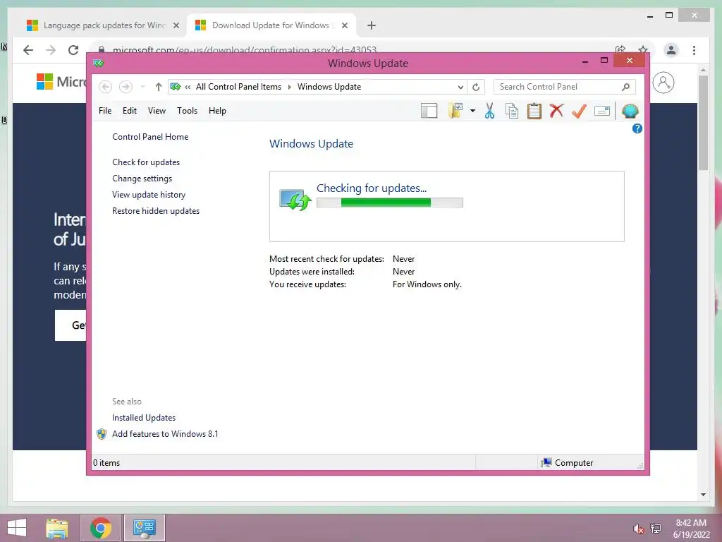Click the muted speaker tray icon
Viewport: 722px width, 542px height.
click(638, 529)
